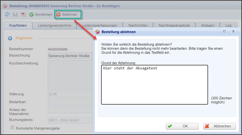Switch to the Nachtragsangebote tab
242x135 pixels.
pyautogui.click(x=174, y=26)
